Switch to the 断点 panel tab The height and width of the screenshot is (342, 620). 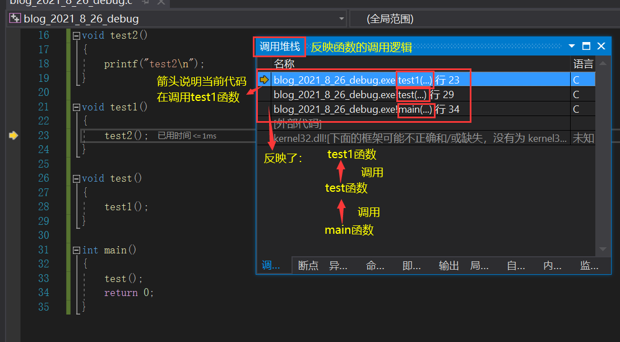tap(308, 266)
